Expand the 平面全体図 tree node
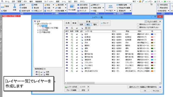Viewport: 173px width, 97px height. point(38,32)
